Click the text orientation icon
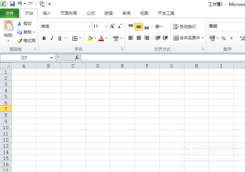Image resolution: width=245 pixels, height=172 pixels. (x=158, y=27)
